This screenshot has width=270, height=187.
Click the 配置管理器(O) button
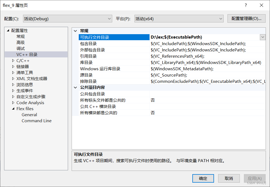coord(246,18)
